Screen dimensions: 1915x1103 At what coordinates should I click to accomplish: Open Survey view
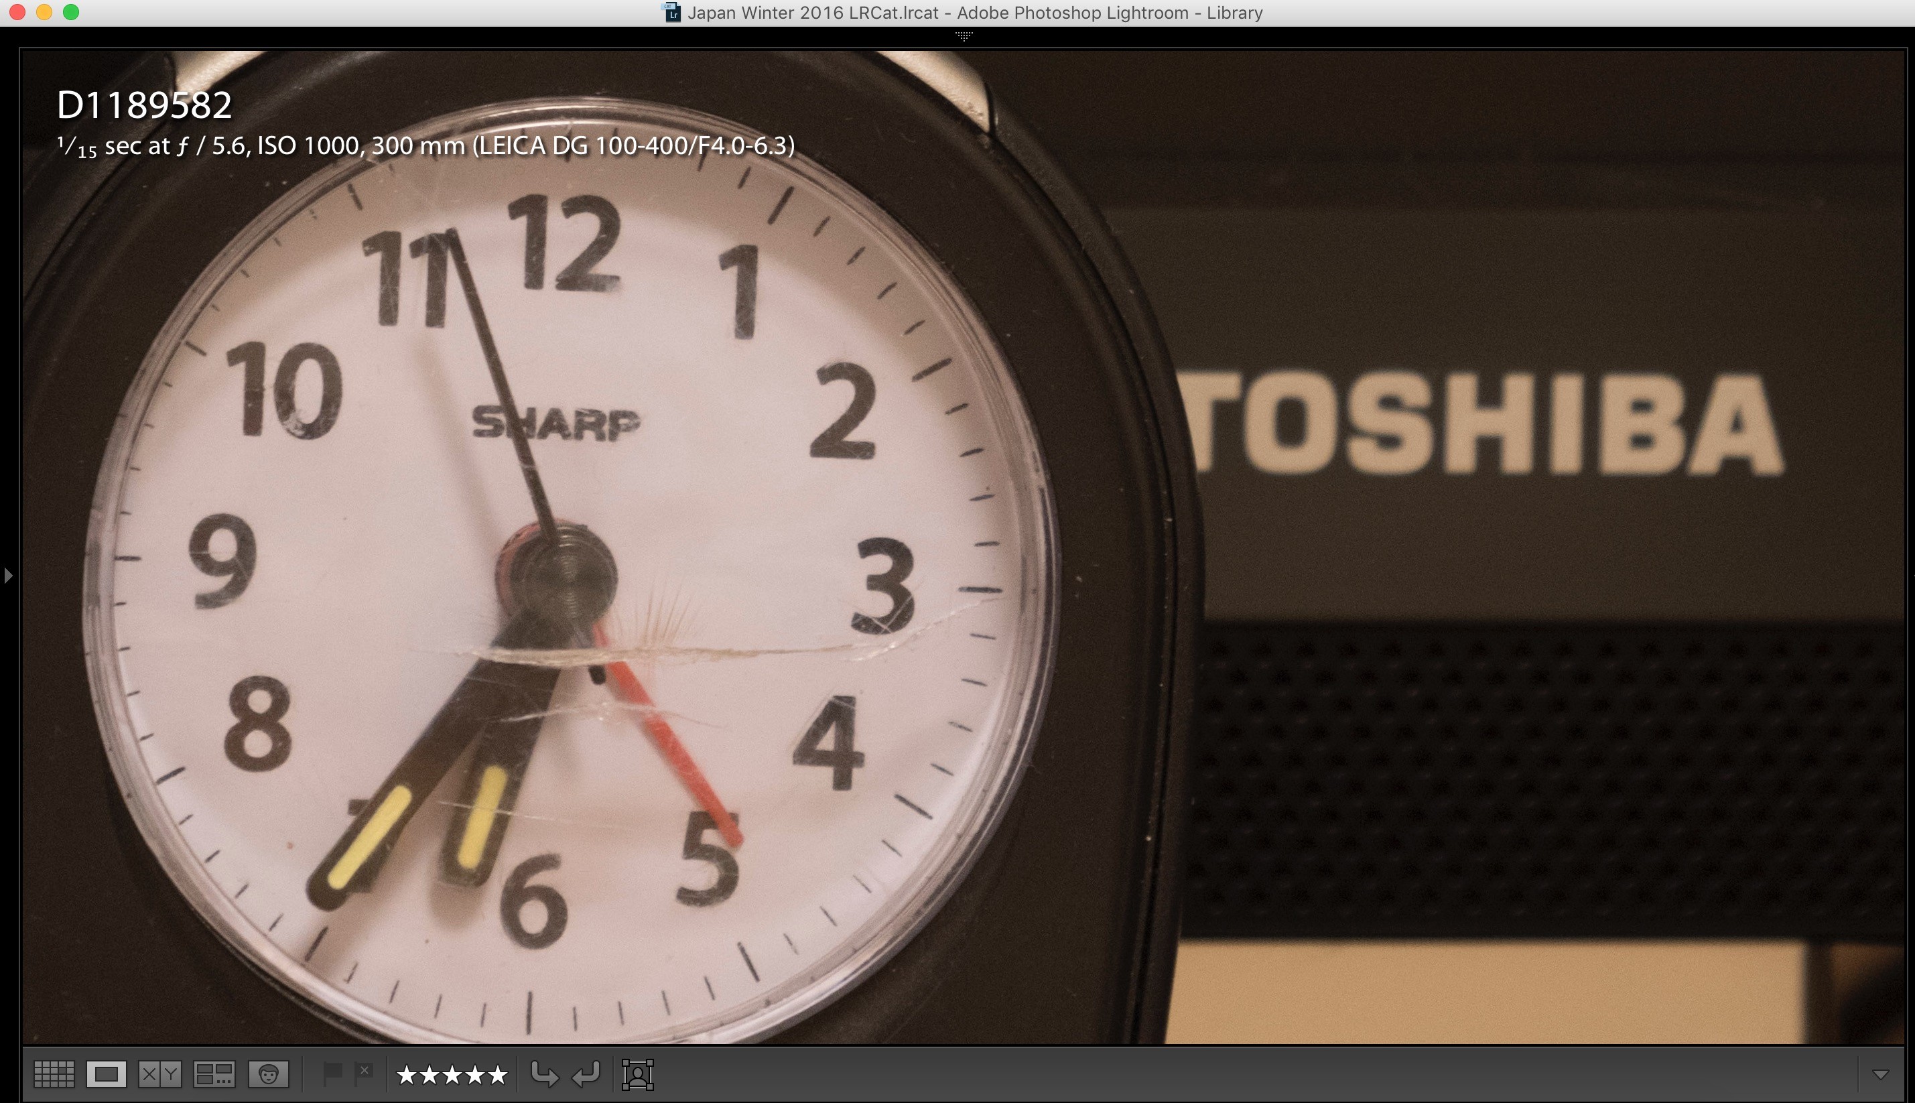(x=214, y=1074)
